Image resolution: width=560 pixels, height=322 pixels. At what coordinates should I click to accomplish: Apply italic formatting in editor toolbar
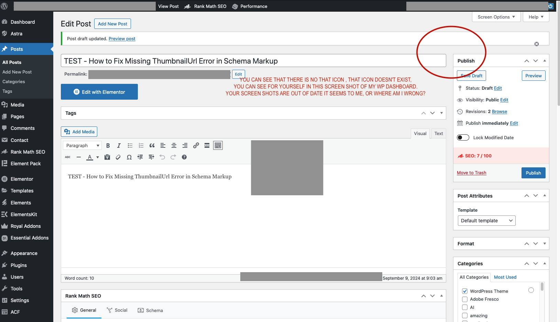119,146
